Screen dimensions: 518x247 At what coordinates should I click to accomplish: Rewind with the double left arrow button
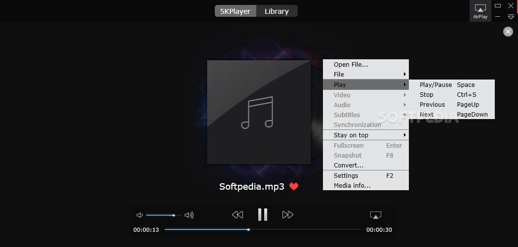[x=238, y=215]
